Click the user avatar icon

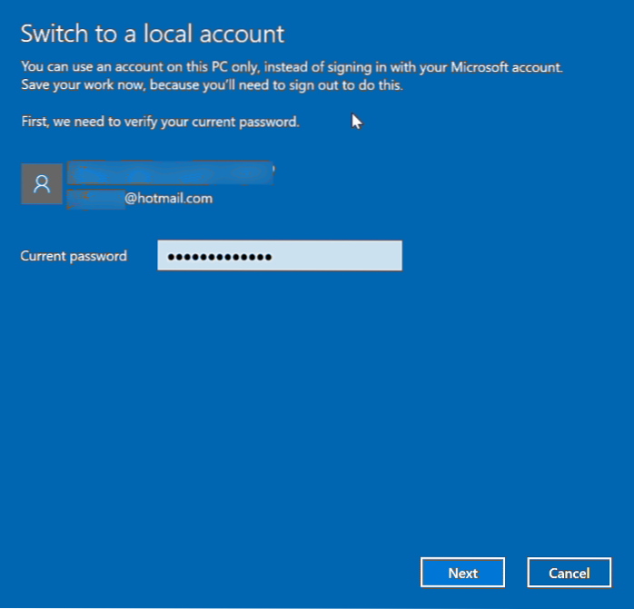pos(42,184)
